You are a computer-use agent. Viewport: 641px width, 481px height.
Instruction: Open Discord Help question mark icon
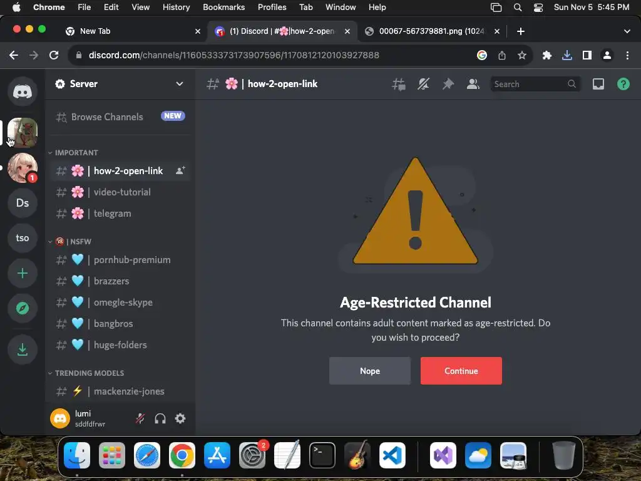tap(623, 85)
